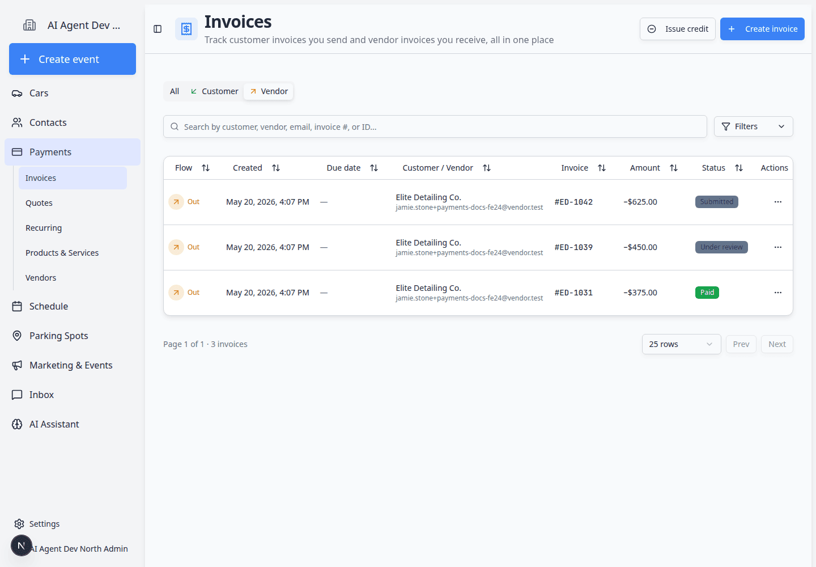Open Cars from the sidebar

(x=73, y=93)
